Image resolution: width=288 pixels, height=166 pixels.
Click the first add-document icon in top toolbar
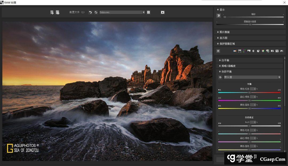pos(52,12)
